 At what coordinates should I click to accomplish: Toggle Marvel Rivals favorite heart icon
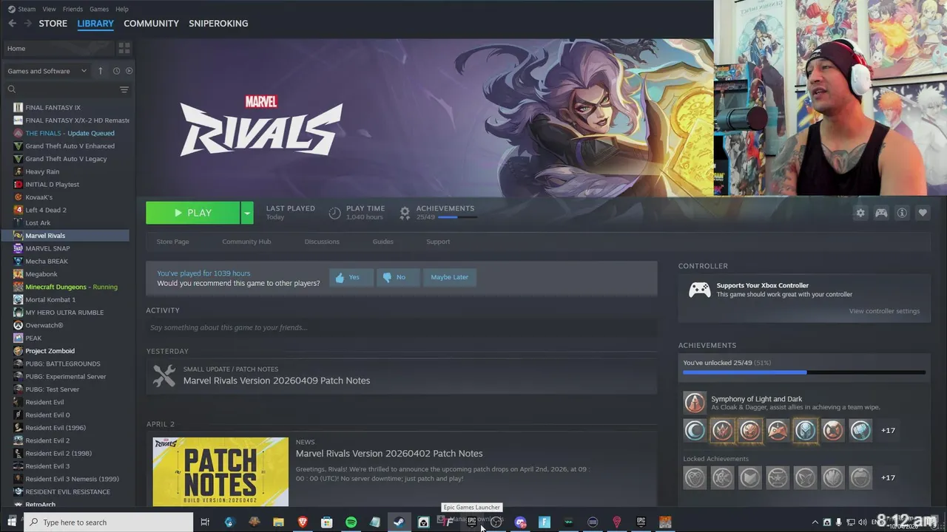923,213
